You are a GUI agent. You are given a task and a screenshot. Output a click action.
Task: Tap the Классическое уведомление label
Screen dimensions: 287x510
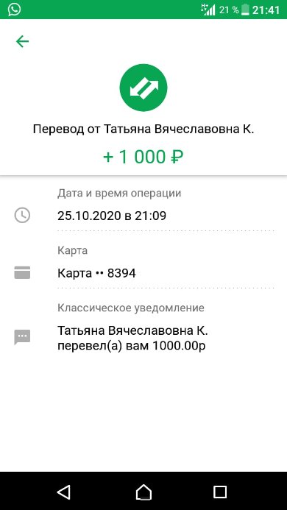pos(131,308)
